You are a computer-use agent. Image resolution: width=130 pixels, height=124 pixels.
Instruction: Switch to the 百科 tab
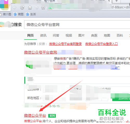click(x=120, y=36)
